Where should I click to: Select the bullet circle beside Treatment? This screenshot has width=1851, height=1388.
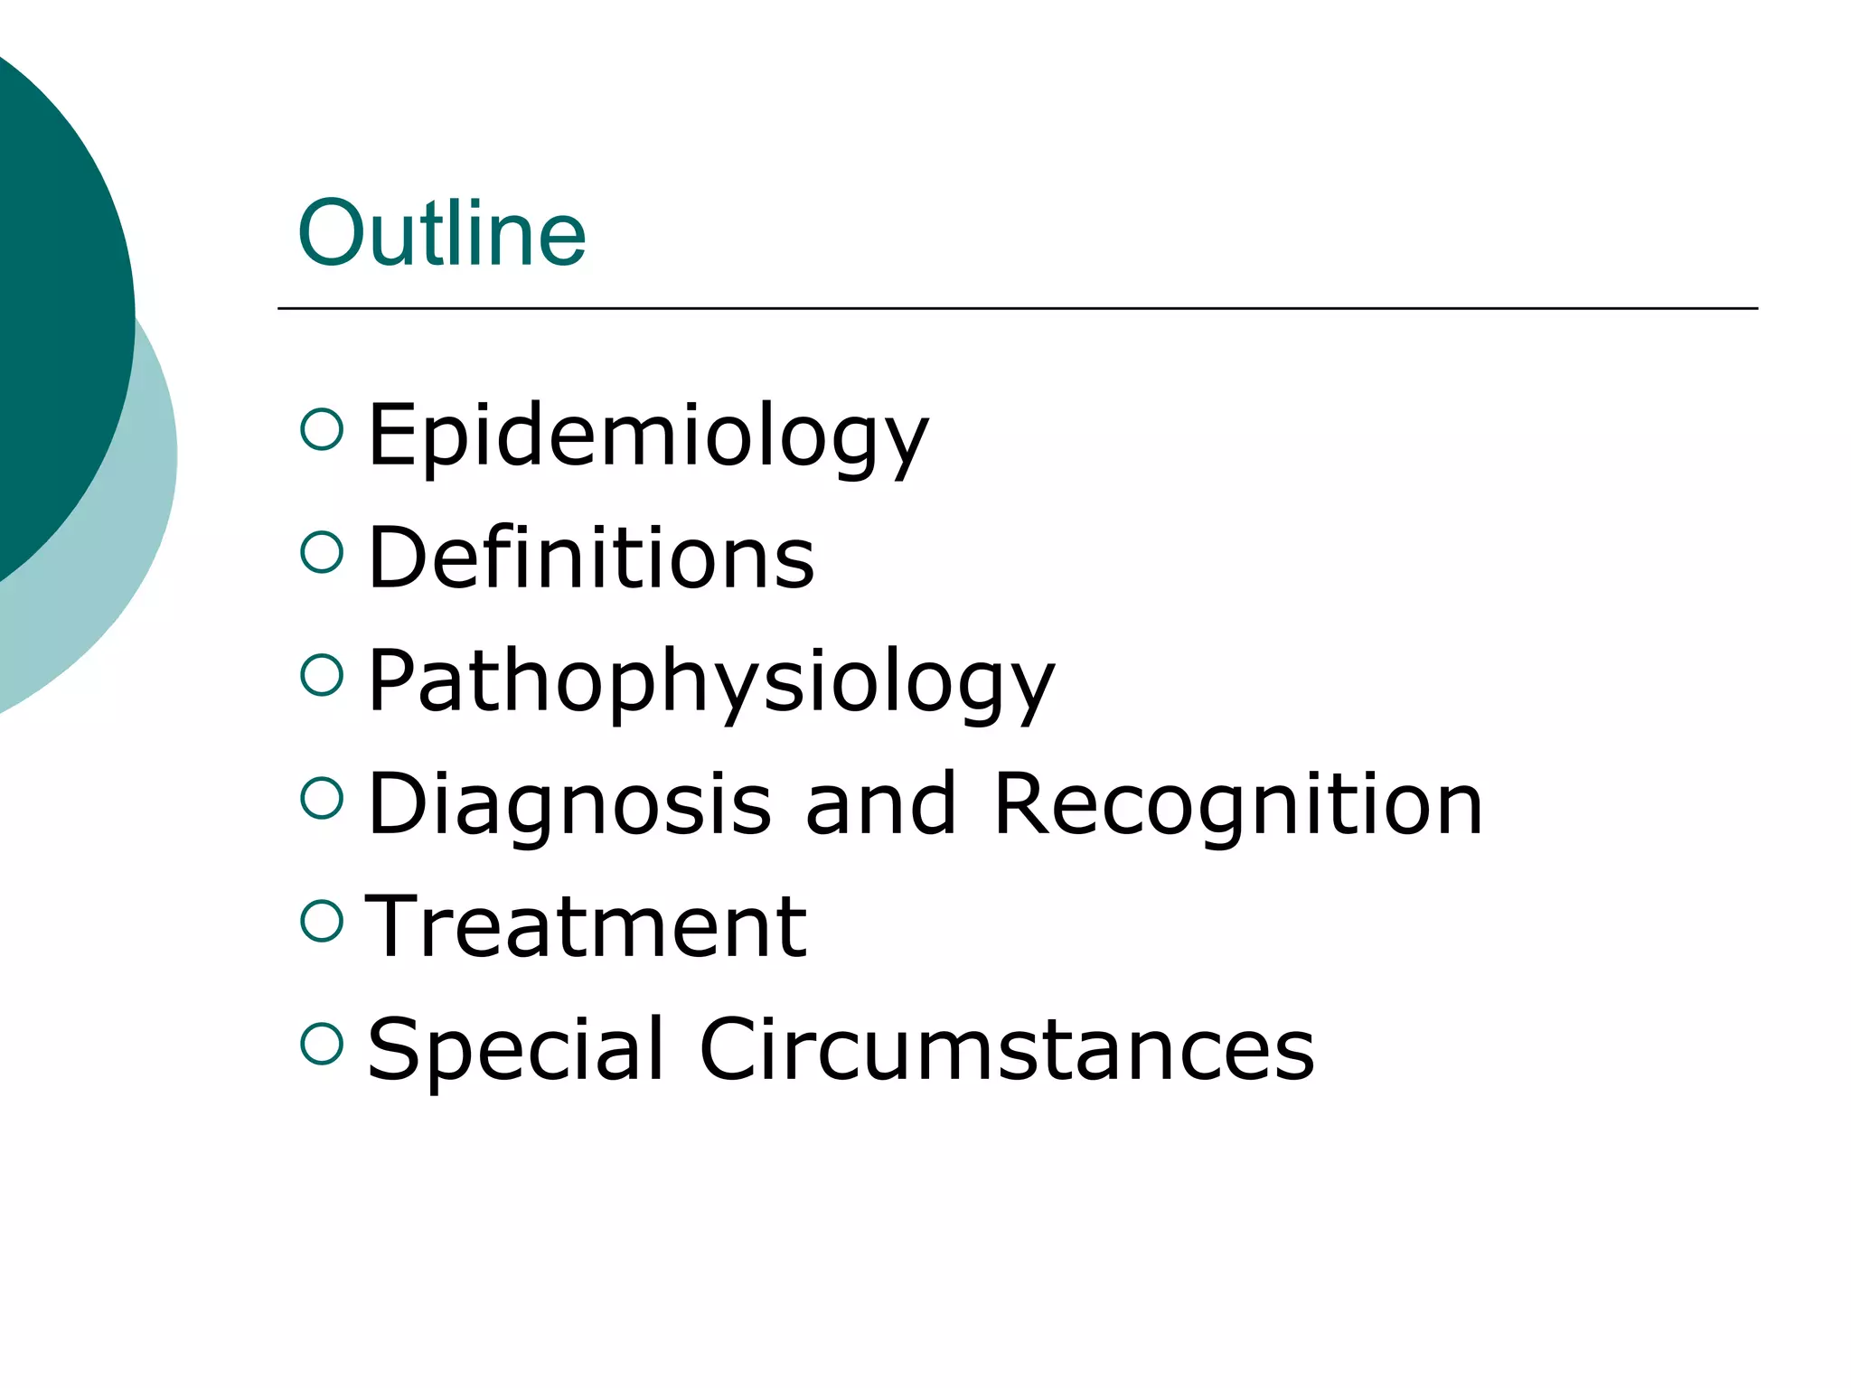[322, 921]
